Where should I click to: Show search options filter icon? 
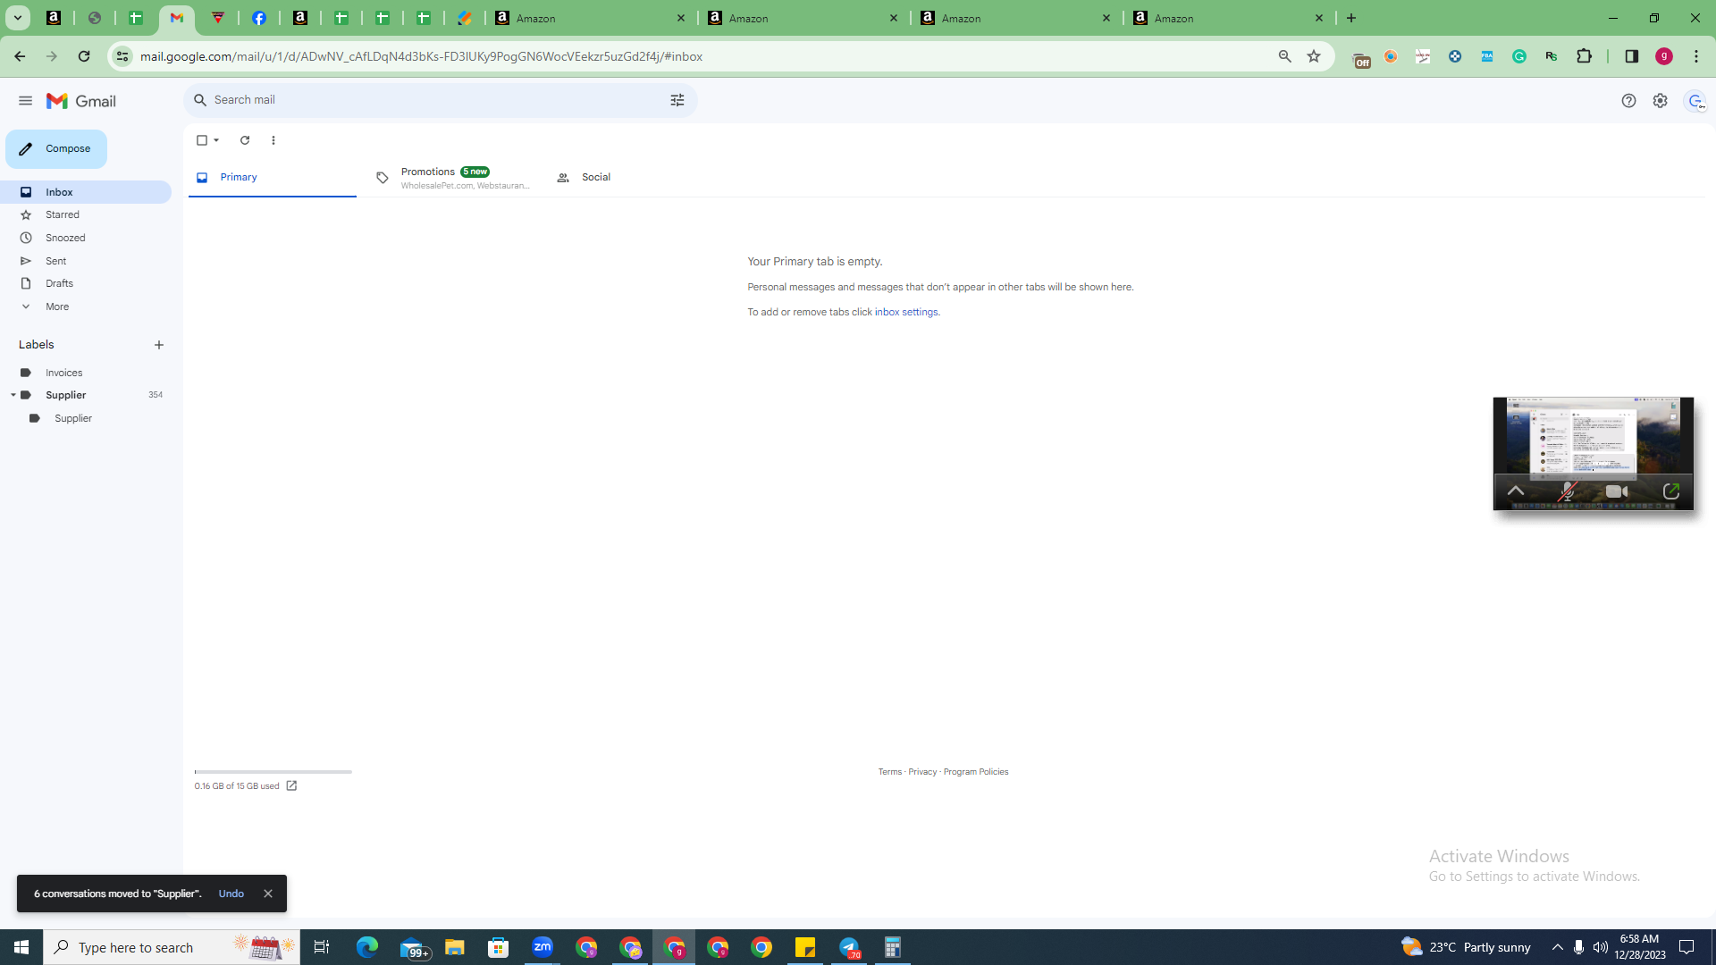[x=677, y=100]
